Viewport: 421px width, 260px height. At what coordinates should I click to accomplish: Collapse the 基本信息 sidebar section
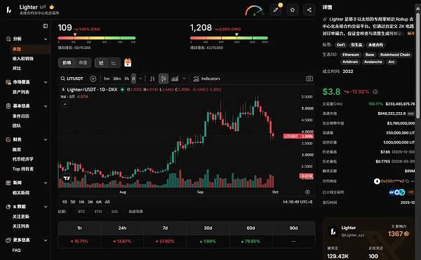tap(46, 106)
